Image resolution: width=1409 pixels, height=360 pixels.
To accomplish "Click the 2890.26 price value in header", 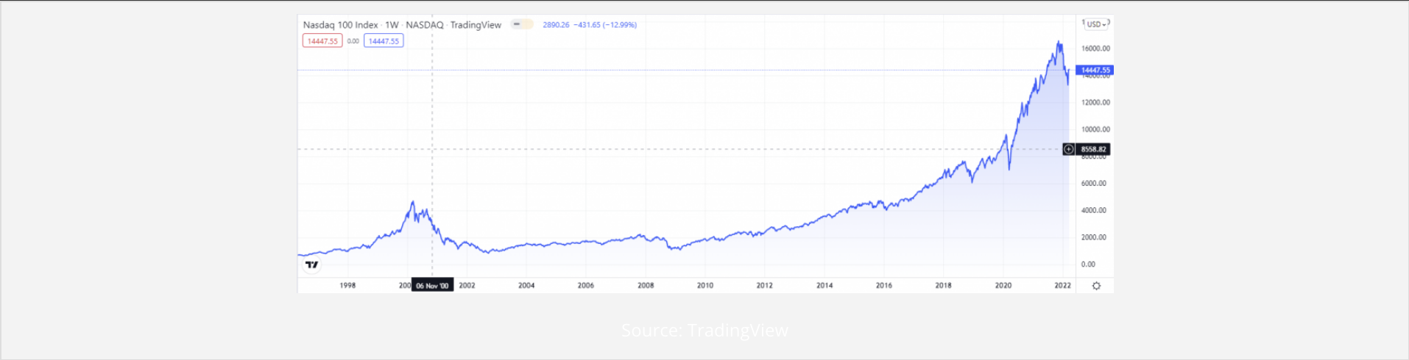I will 556,25.
